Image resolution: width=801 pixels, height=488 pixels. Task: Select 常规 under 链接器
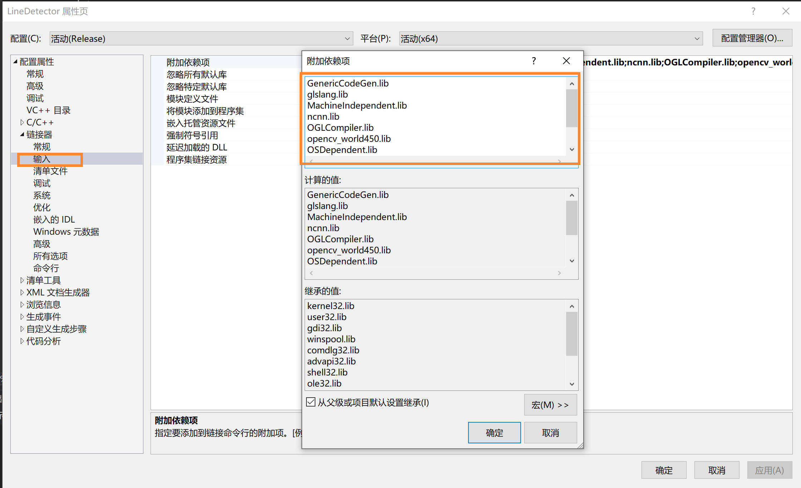pos(42,147)
